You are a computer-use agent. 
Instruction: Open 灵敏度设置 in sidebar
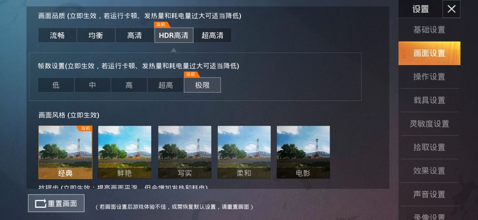click(x=429, y=124)
